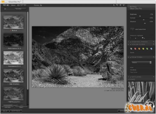Viewport: 156px width, 114px height.
Task: Expand the Stylizing section
Action: pos(128,77)
